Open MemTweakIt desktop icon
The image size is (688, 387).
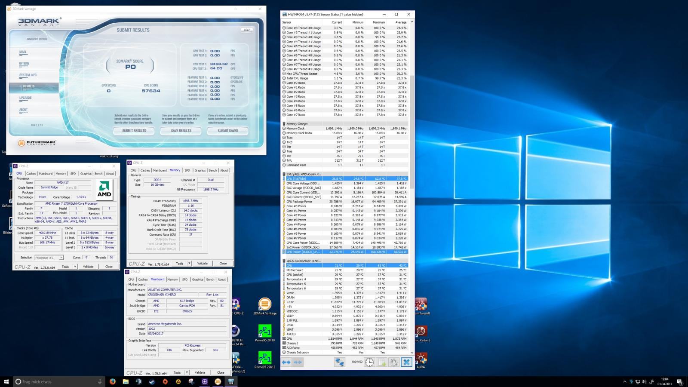pos(421,307)
